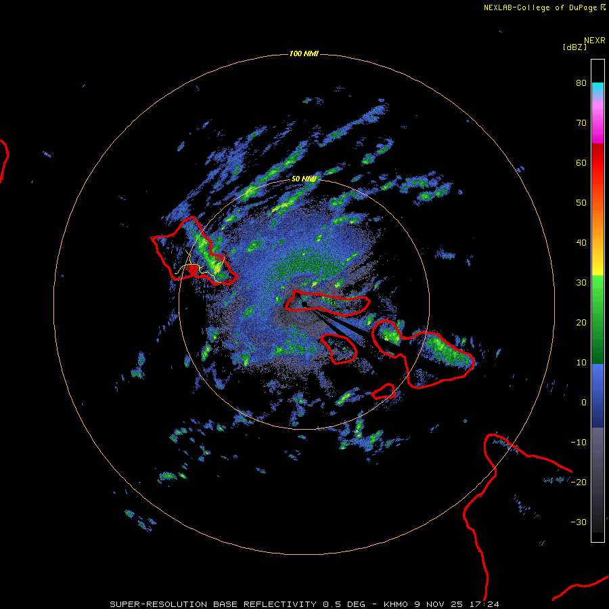Click the NEXR label above color bar
This screenshot has width=609, height=609.
(x=594, y=41)
